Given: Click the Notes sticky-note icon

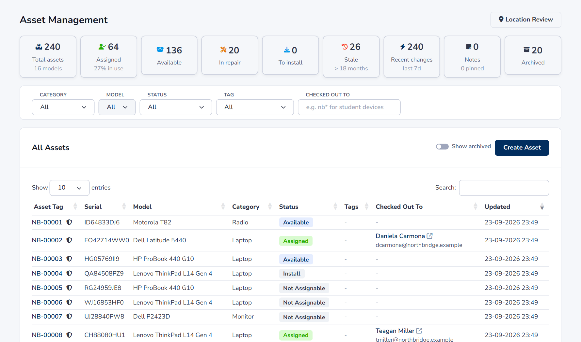Looking at the screenshot, I should (469, 47).
